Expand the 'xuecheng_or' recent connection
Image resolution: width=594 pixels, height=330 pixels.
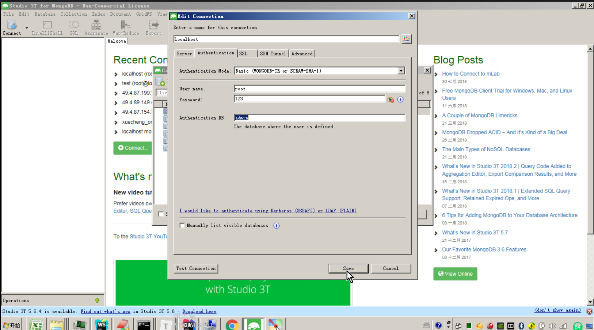[x=116, y=123]
